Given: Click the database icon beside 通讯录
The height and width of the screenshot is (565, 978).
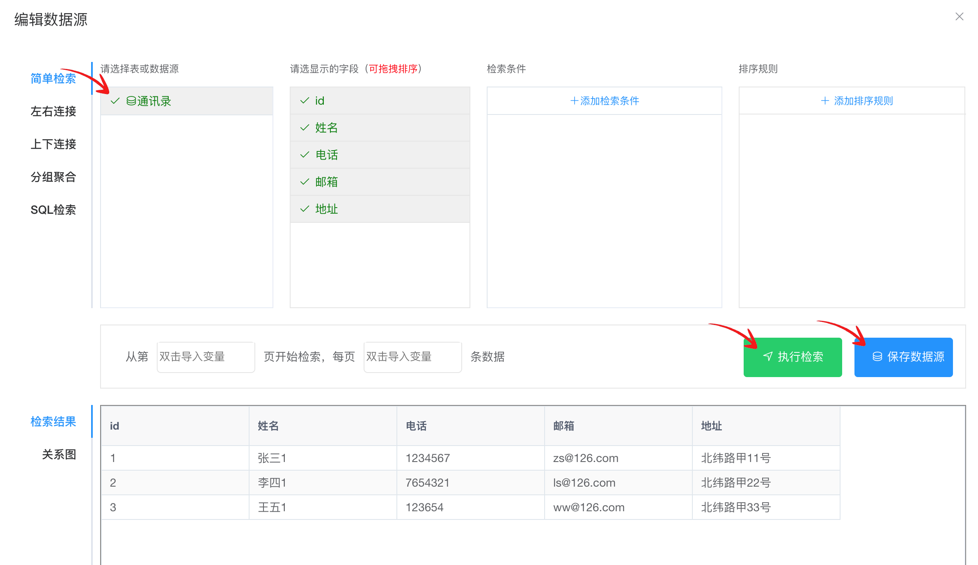Looking at the screenshot, I should pos(131,101).
